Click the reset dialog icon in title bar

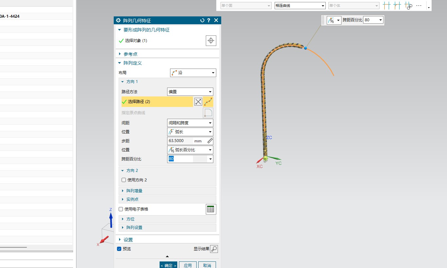[202, 20]
